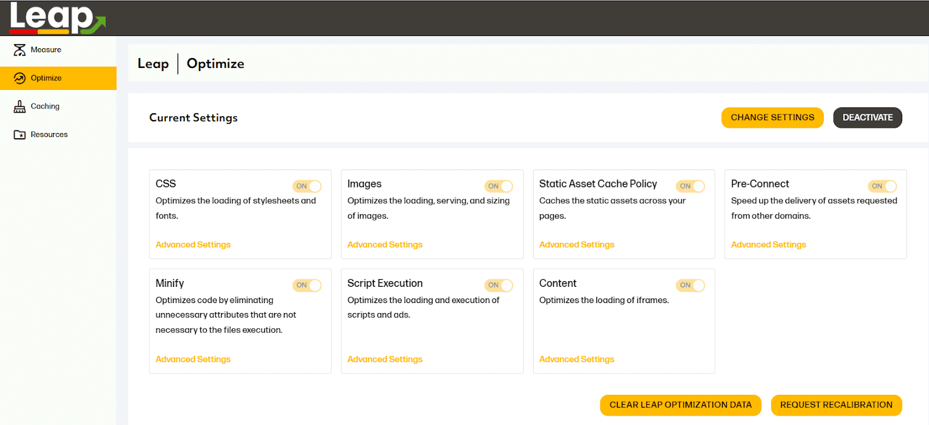This screenshot has width=929, height=425.
Task: Click the 'Script Execution' card title
Action: [x=385, y=283]
